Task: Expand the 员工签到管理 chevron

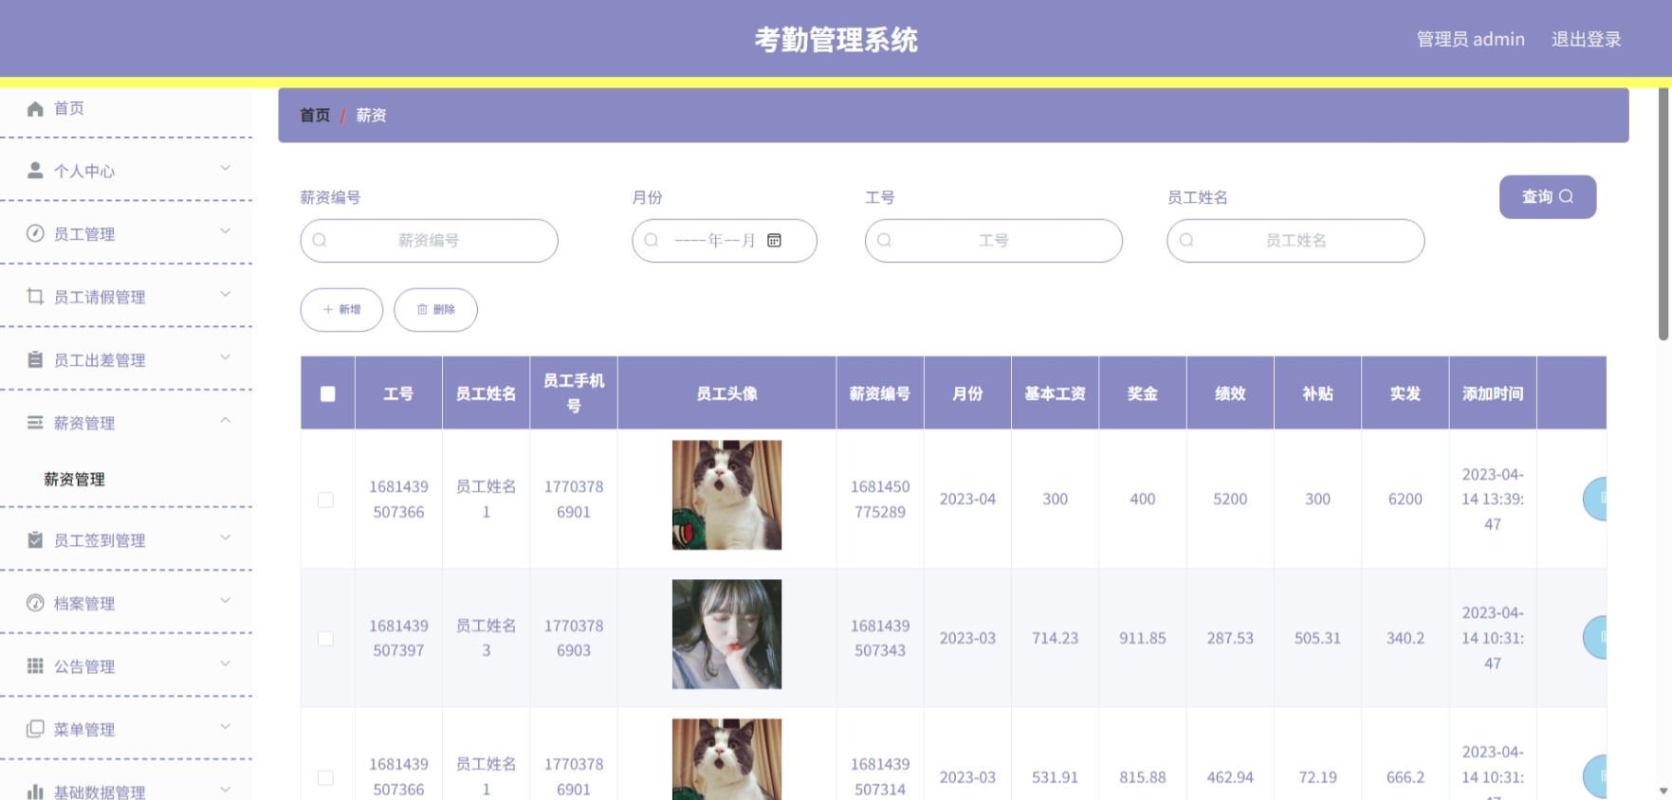Action: [225, 537]
